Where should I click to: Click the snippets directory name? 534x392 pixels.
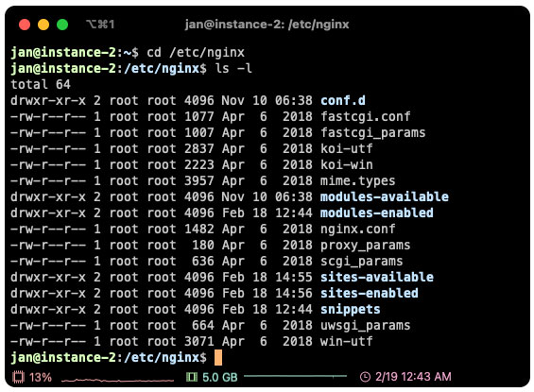[x=351, y=310]
